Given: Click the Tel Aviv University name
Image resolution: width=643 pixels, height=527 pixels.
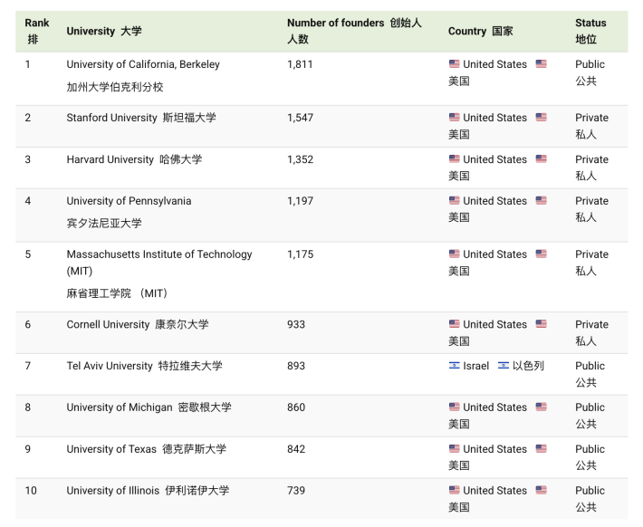Looking at the screenshot, I should tap(110, 366).
